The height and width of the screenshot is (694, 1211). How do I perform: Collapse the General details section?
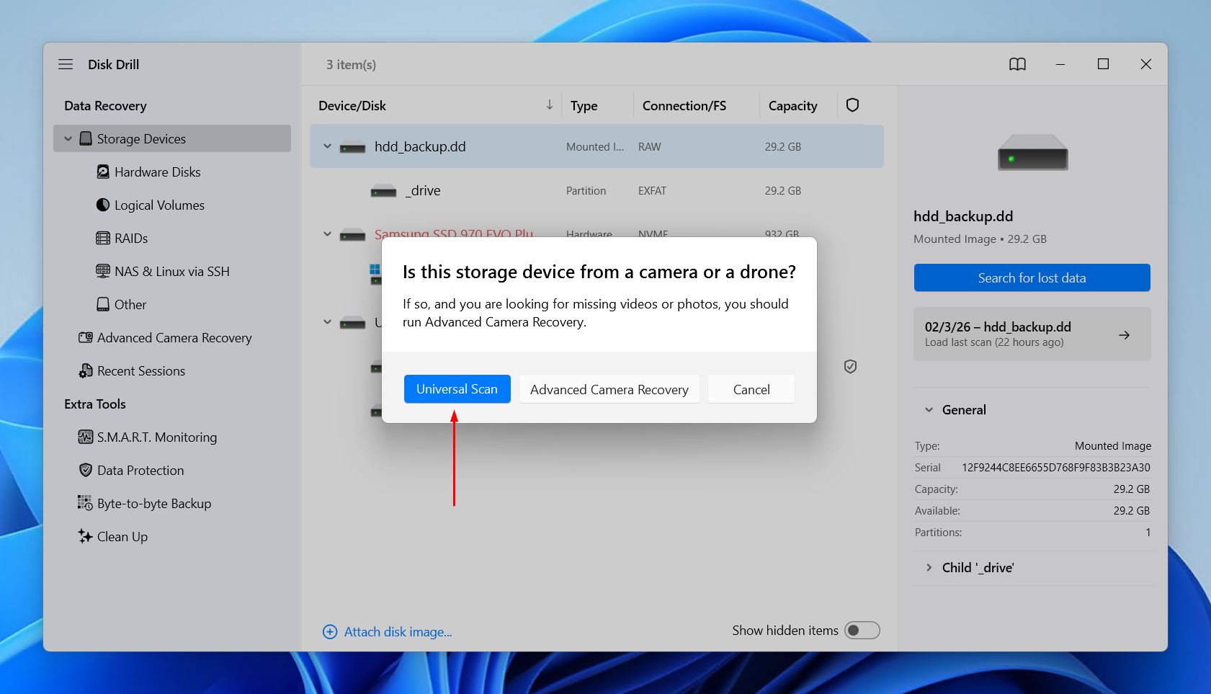pyautogui.click(x=929, y=410)
